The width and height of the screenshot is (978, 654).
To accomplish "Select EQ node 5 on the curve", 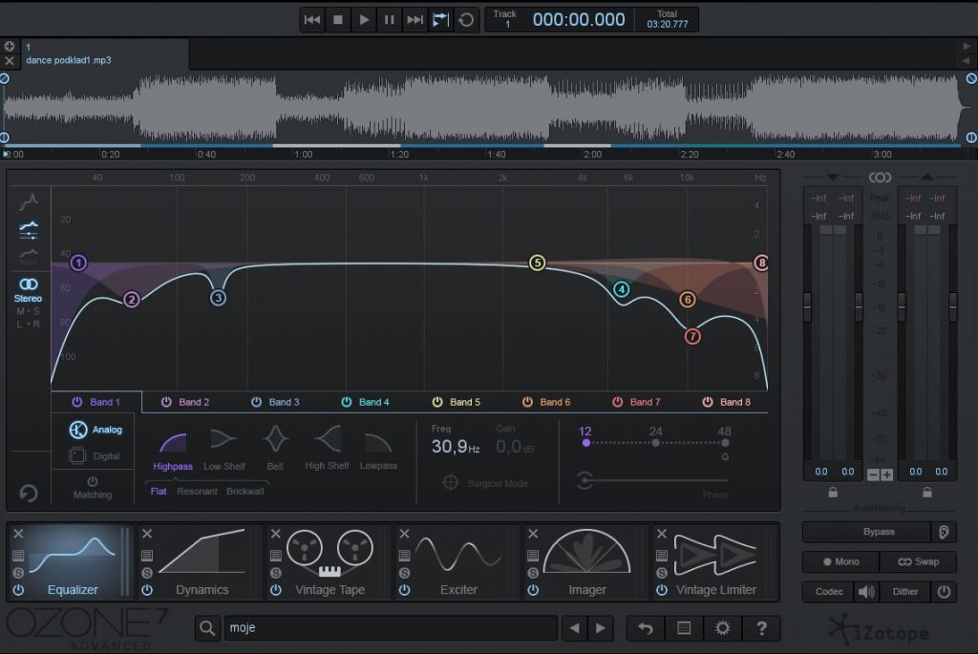I will click(x=537, y=263).
